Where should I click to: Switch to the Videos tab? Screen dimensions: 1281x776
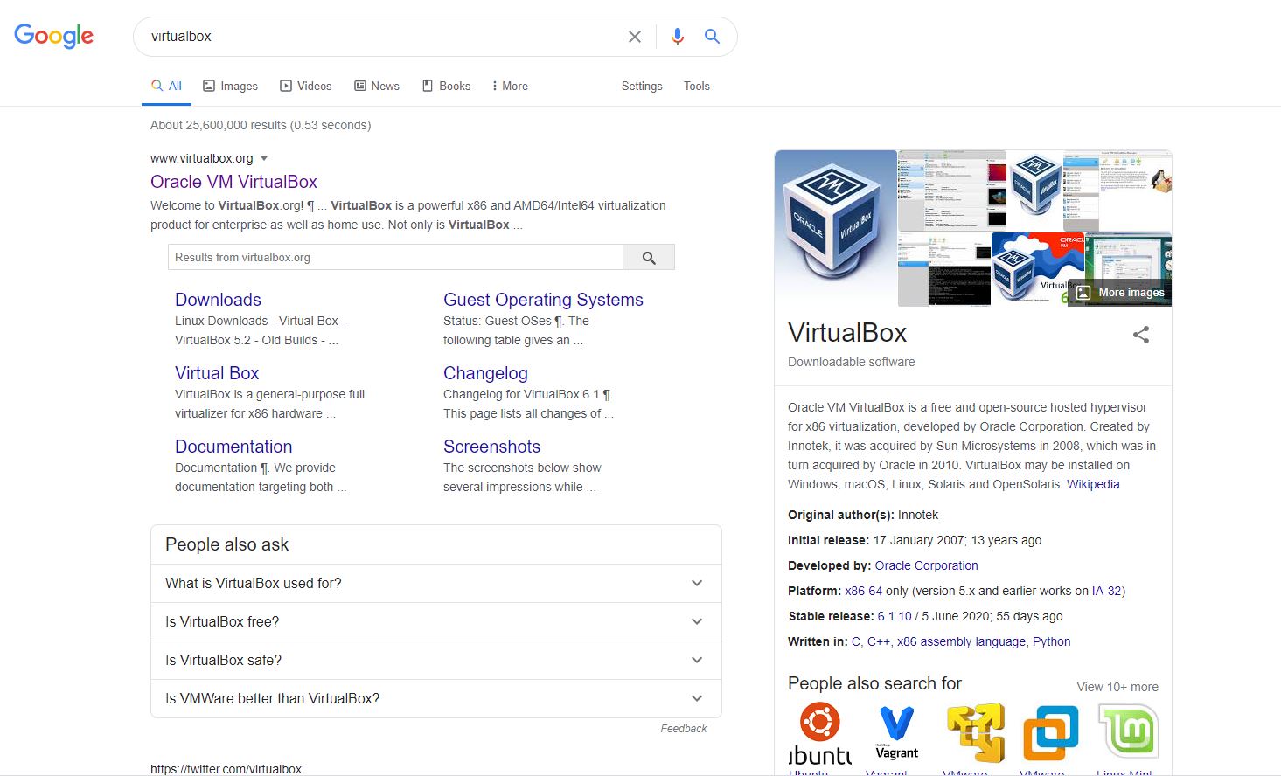coord(306,86)
